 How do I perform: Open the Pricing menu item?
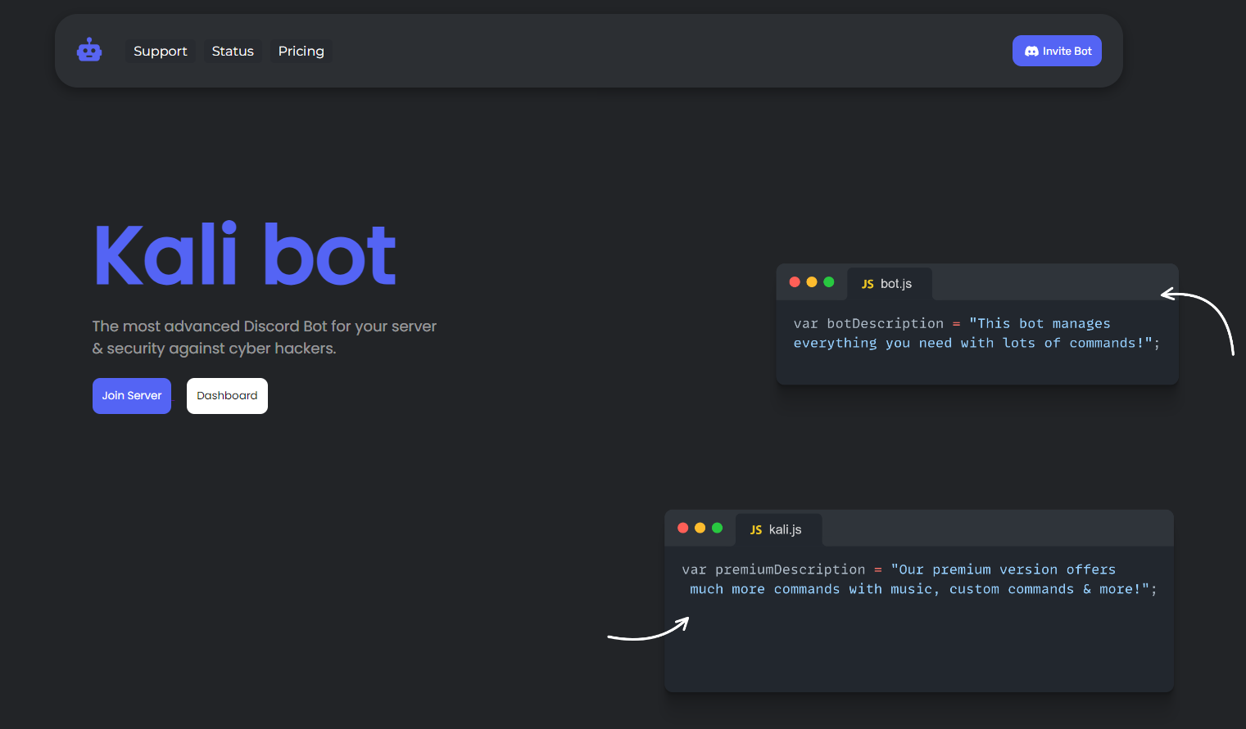coord(301,51)
